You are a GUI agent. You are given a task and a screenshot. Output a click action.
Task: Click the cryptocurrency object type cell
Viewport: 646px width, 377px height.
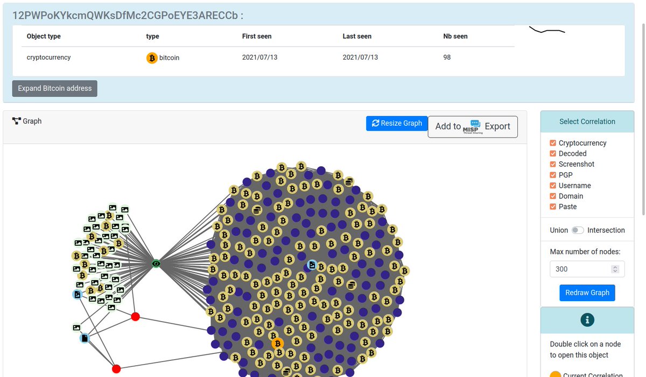(48, 57)
